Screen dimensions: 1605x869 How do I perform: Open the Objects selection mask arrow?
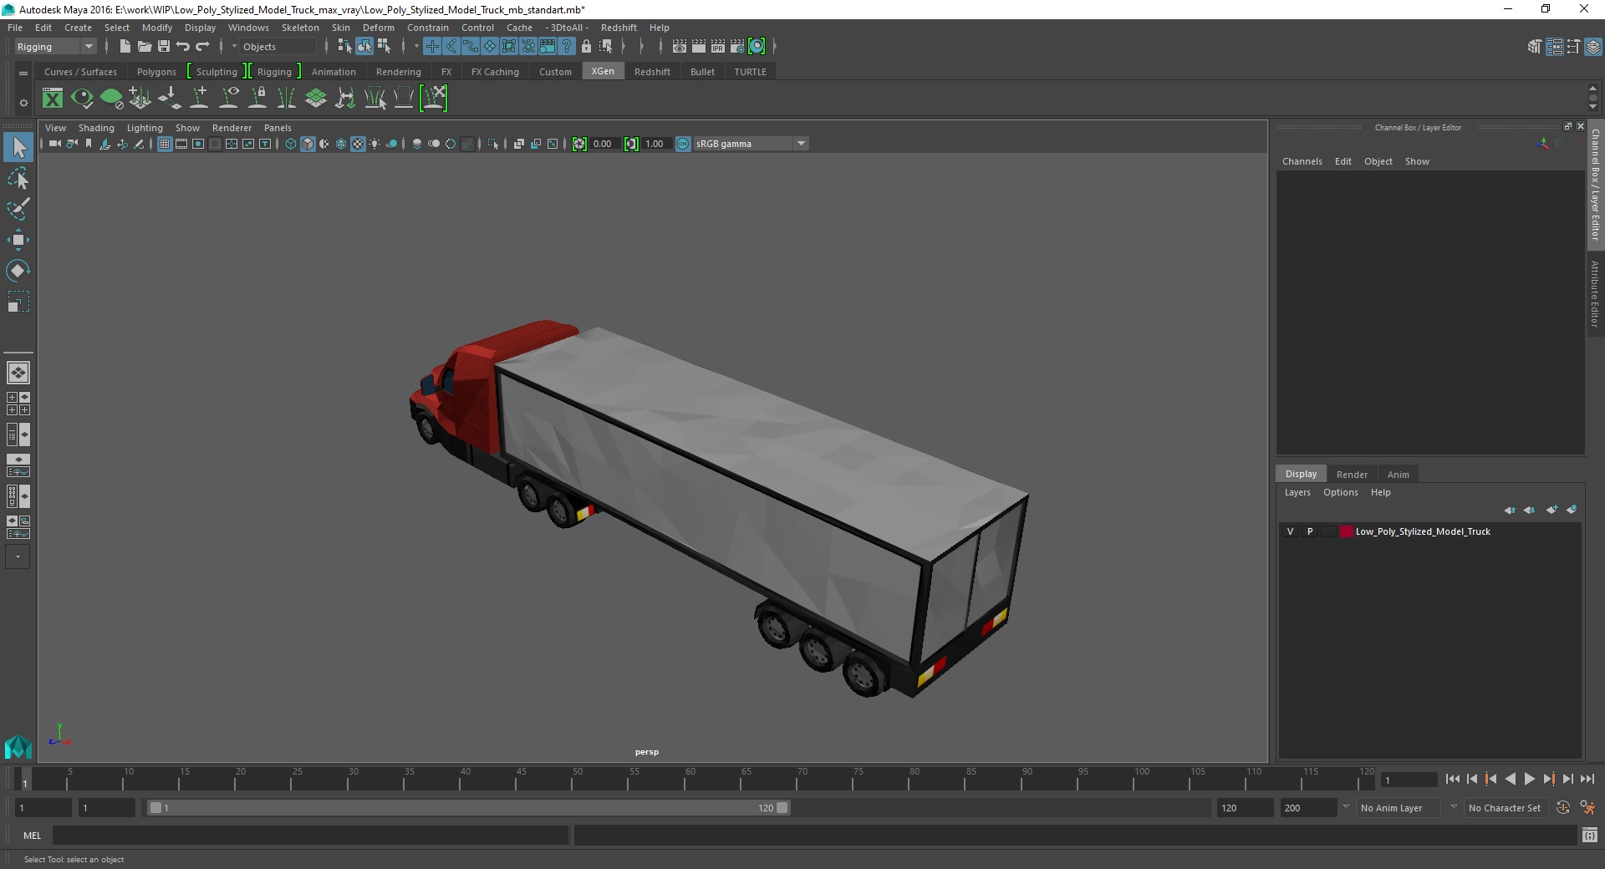click(234, 47)
